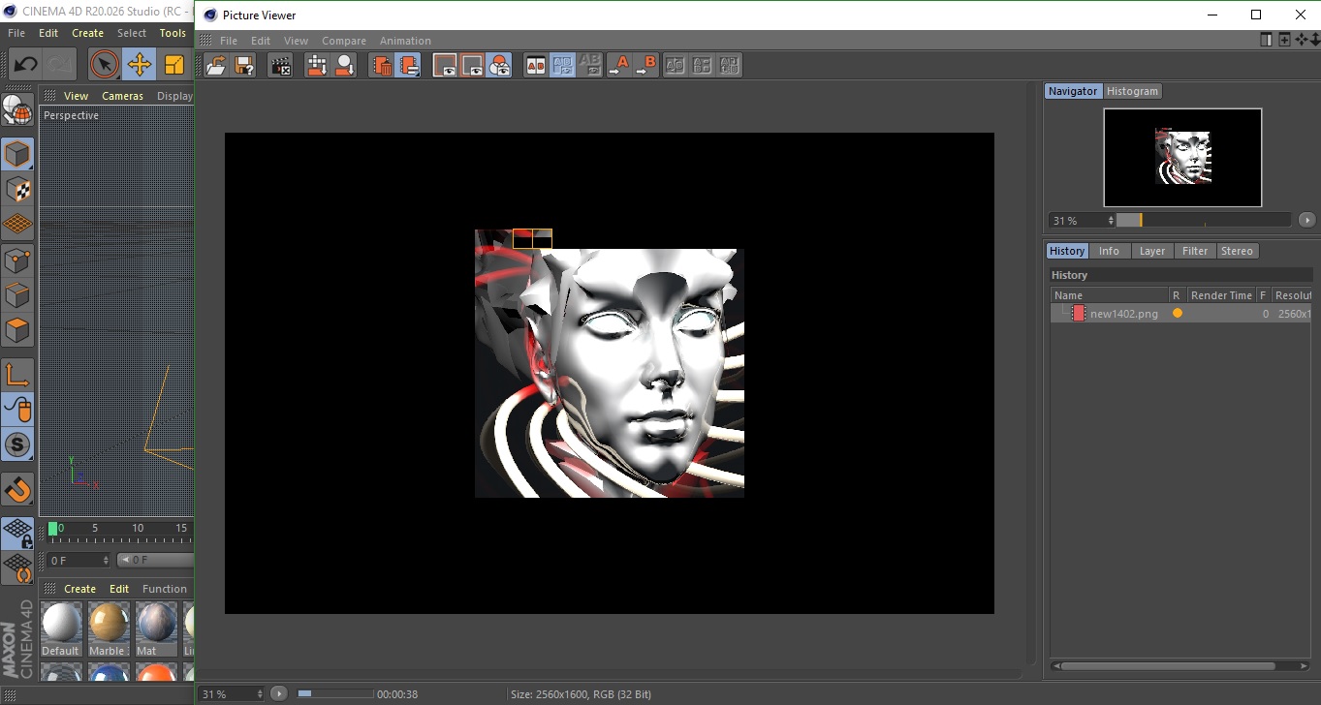Enable Model mode cube icon

pyautogui.click(x=17, y=154)
